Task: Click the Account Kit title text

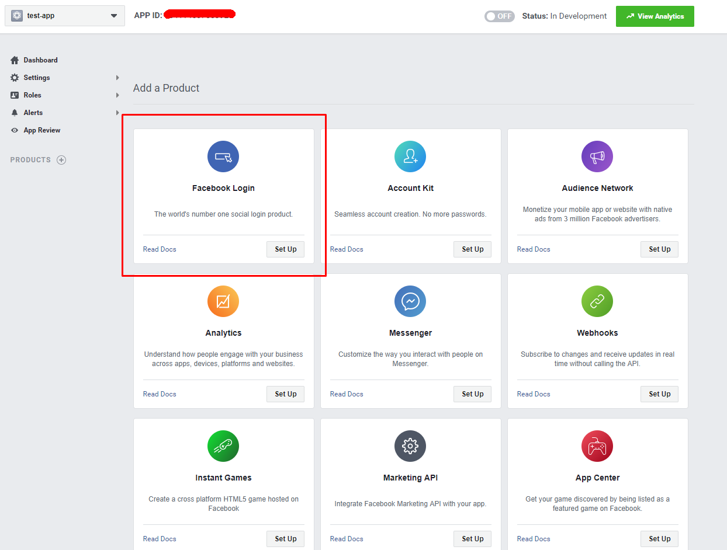Action: click(410, 188)
